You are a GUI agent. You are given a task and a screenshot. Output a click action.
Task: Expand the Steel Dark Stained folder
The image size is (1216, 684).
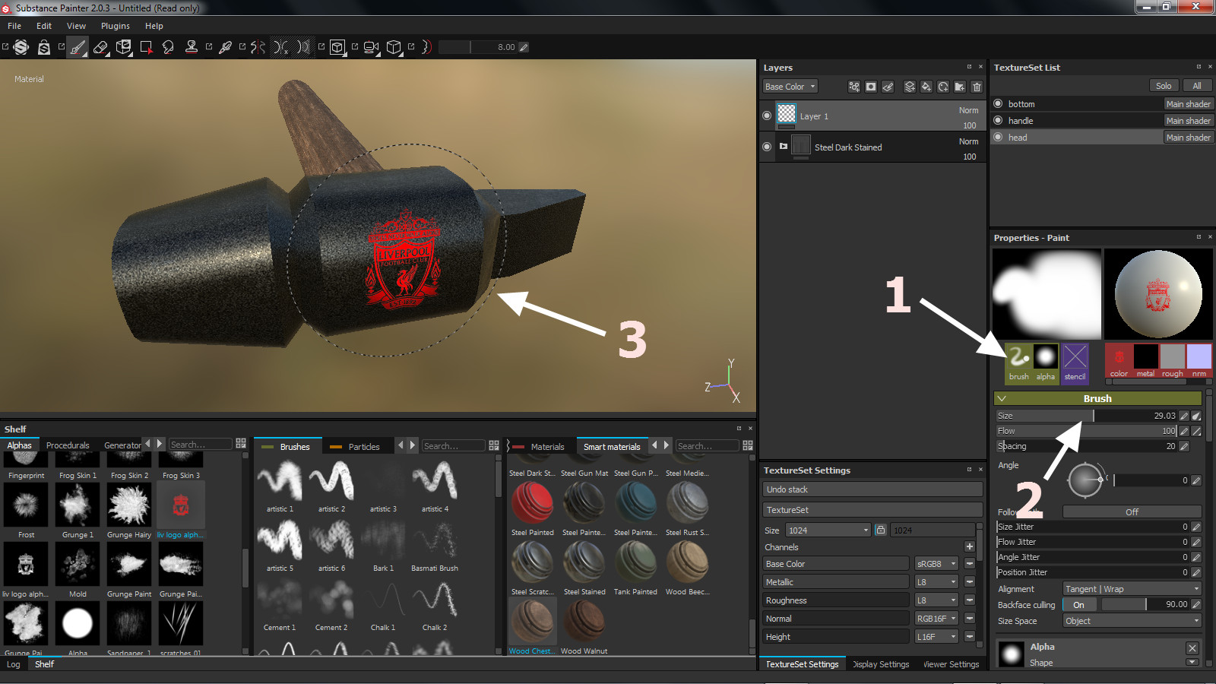(x=784, y=147)
